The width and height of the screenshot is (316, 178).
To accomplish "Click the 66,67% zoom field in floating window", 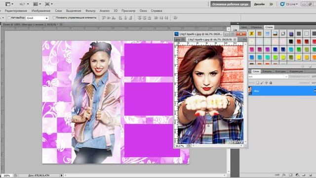I will pos(180,146).
